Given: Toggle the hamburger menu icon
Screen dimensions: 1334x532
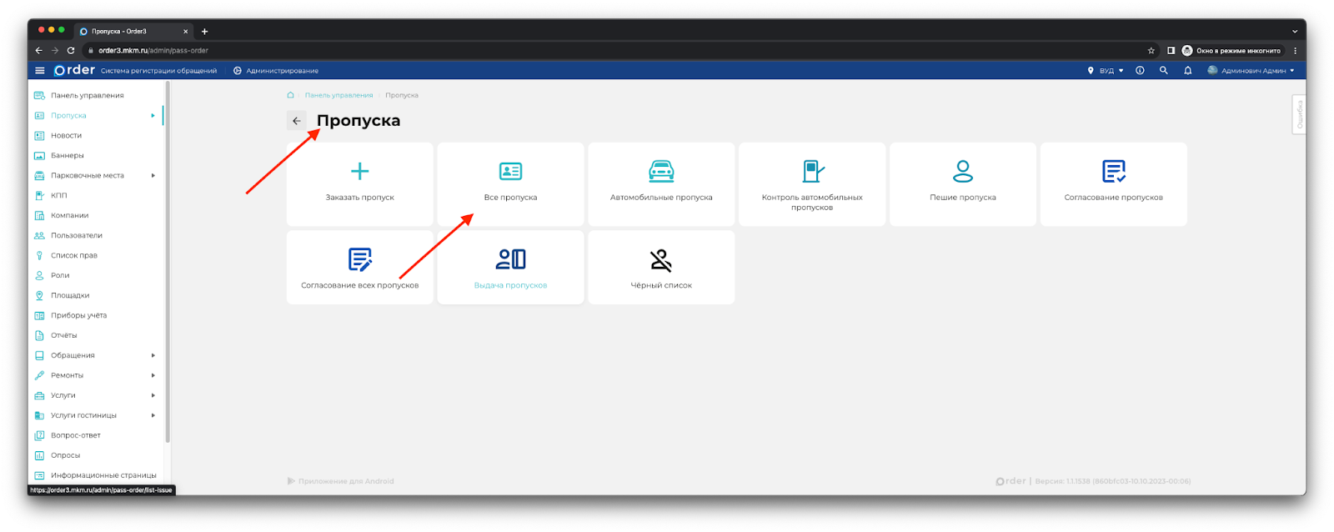Looking at the screenshot, I should tap(39, 71).
